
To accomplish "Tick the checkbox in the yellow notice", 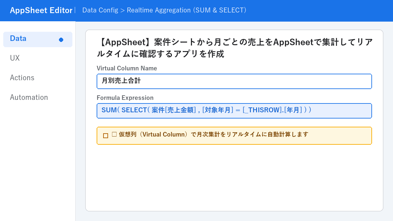I will (105, 136).
